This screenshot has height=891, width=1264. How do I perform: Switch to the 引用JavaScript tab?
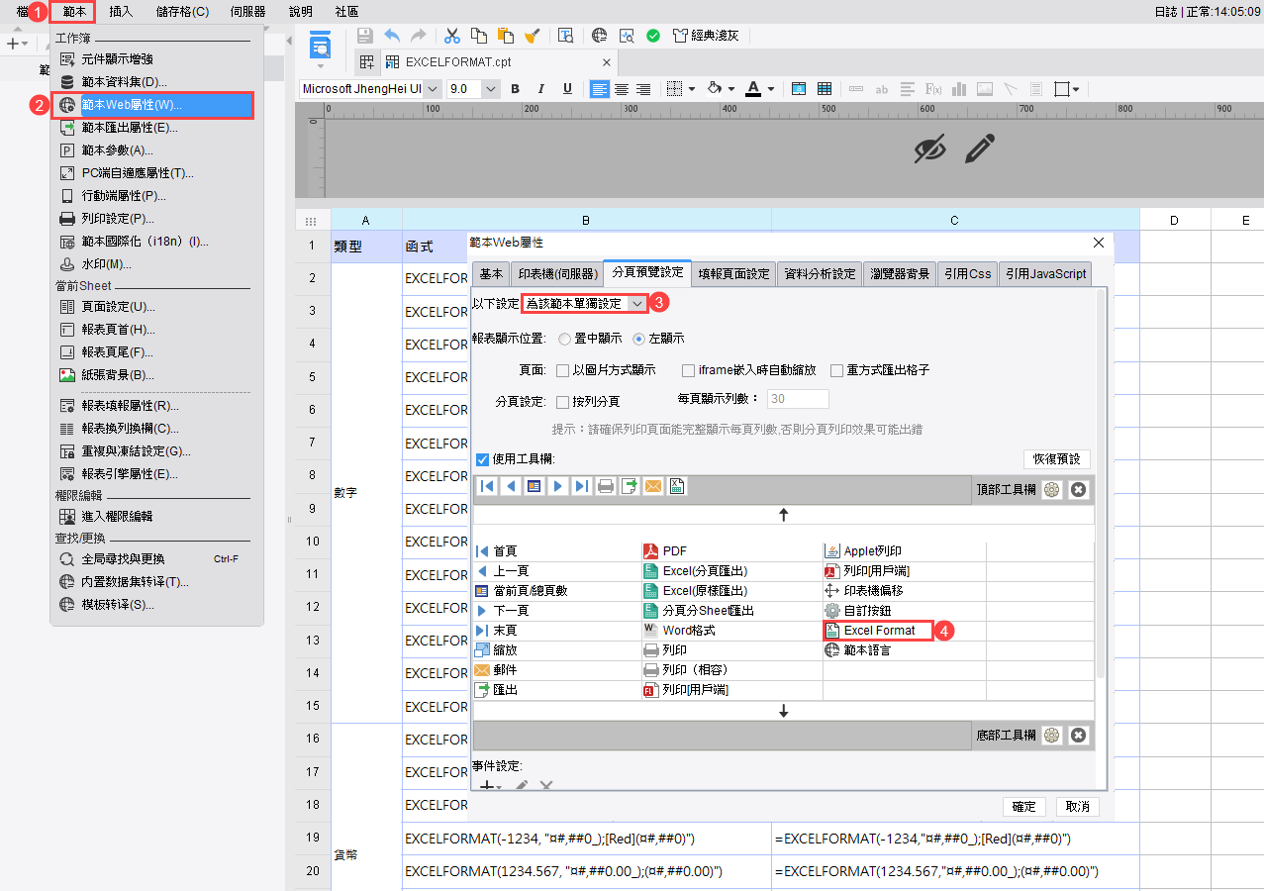pos(1045,274)
